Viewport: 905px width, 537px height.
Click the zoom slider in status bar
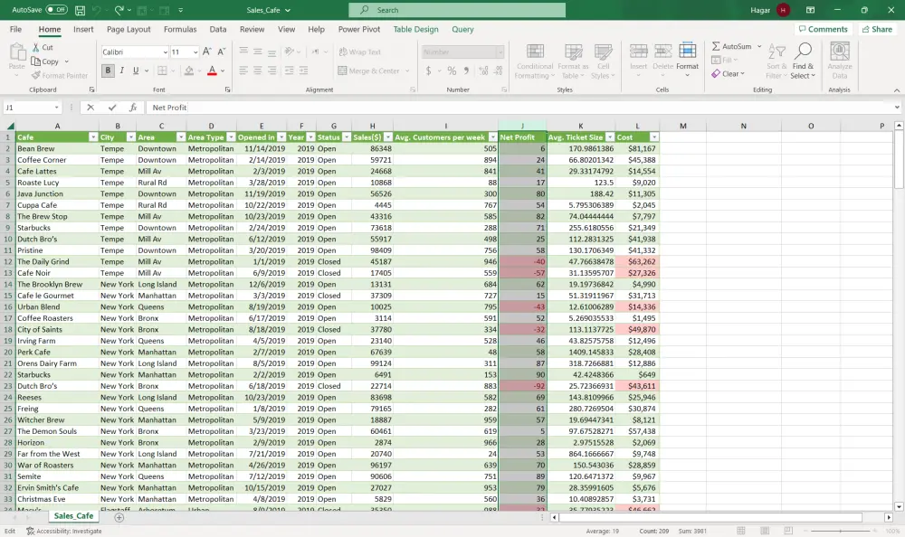tap(840, 531)
